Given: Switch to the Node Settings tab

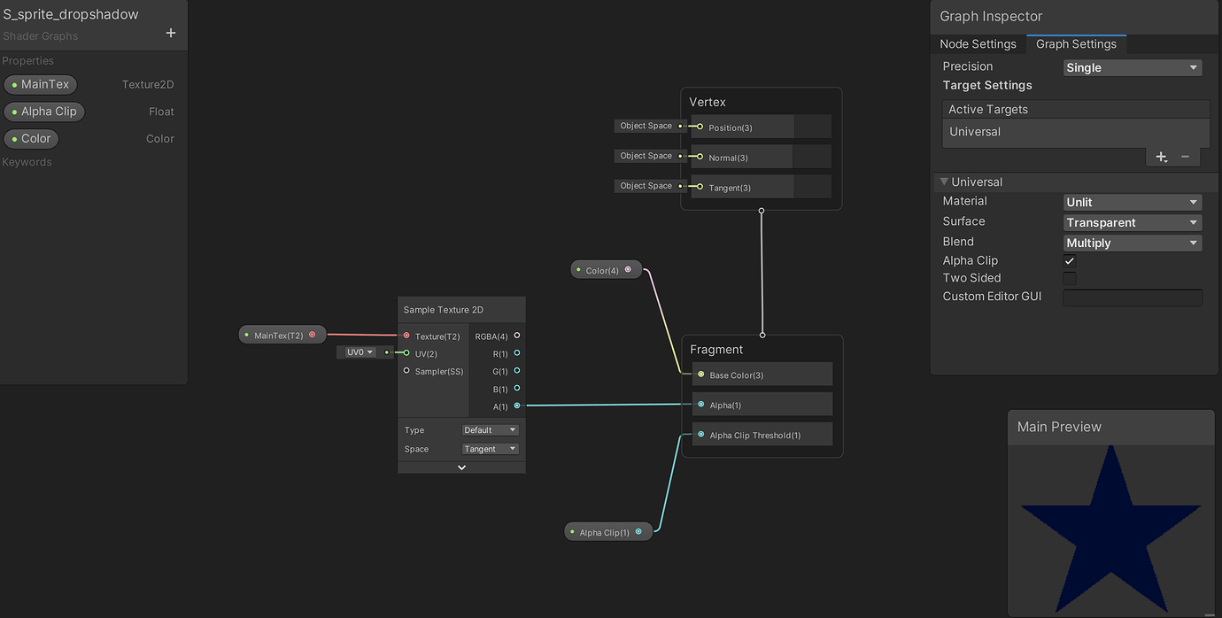Looking at the screenshot, I should pyautogui.click(x=978, y=44).
